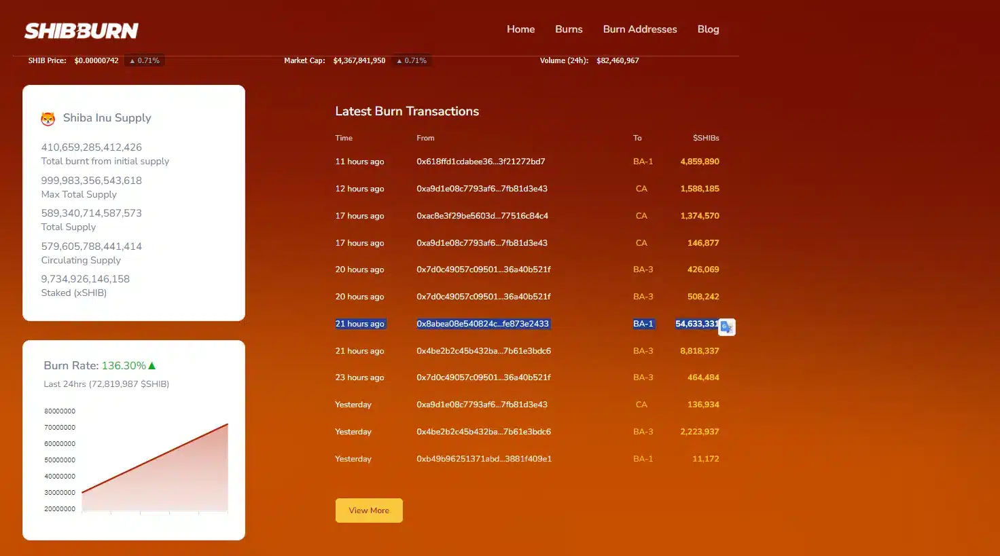Click the Last 24hrs burn total text
Viewport: 1000px width, 556px height.
107,384
